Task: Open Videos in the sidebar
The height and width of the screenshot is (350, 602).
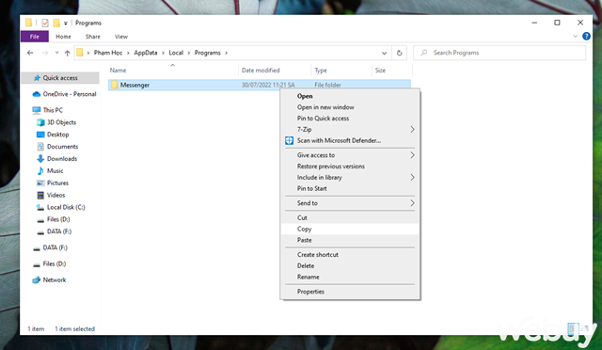Action: [x=51, y=195]
